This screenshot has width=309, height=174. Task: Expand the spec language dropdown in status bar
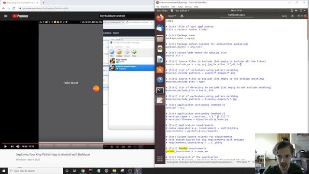click(x=243, y=162)
